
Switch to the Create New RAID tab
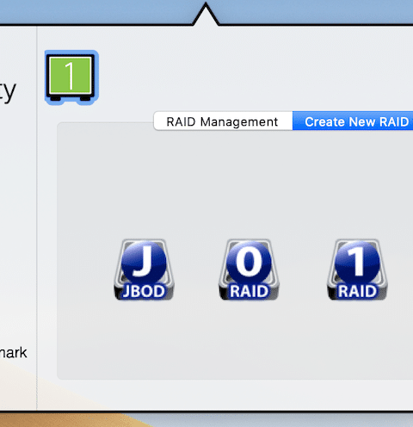[x=353, y=121]
